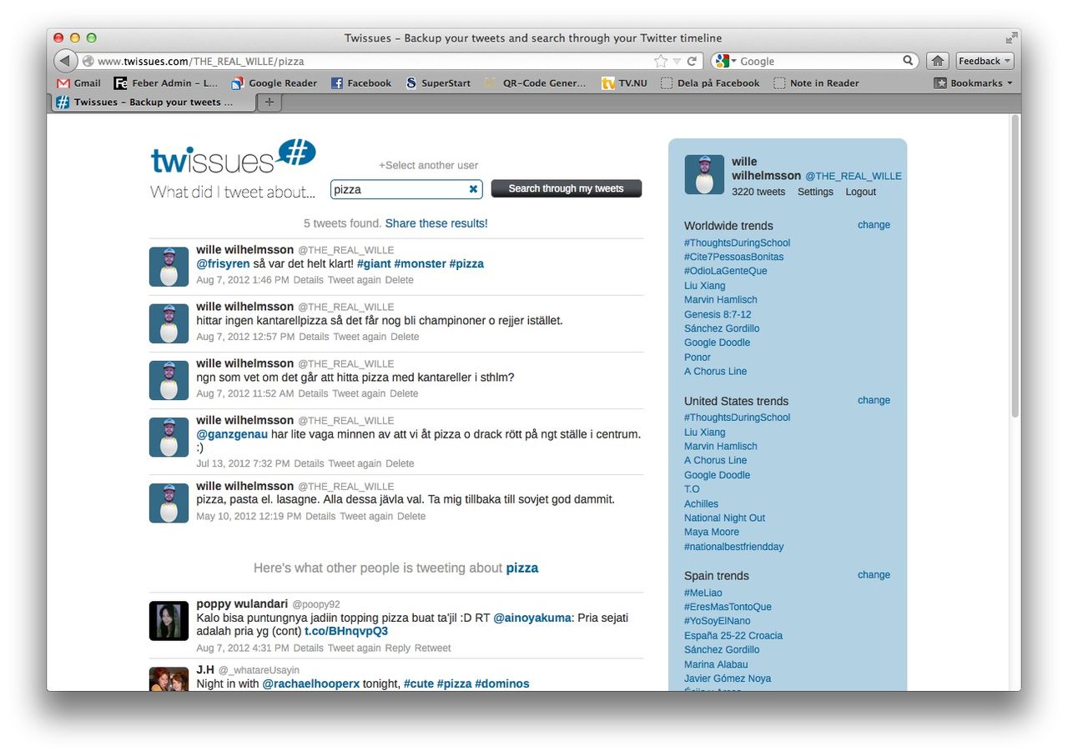Change the Worldwide trends region
1068x756 pixels.
pyautogui.click(x=873, y=224)
